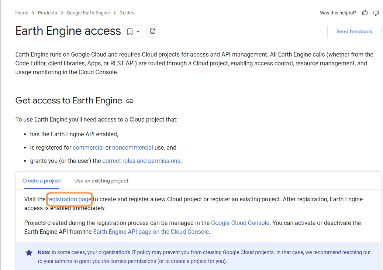Click the Get access to Earth Engine heading
383x270 pixels.
[x=69, y=100]
